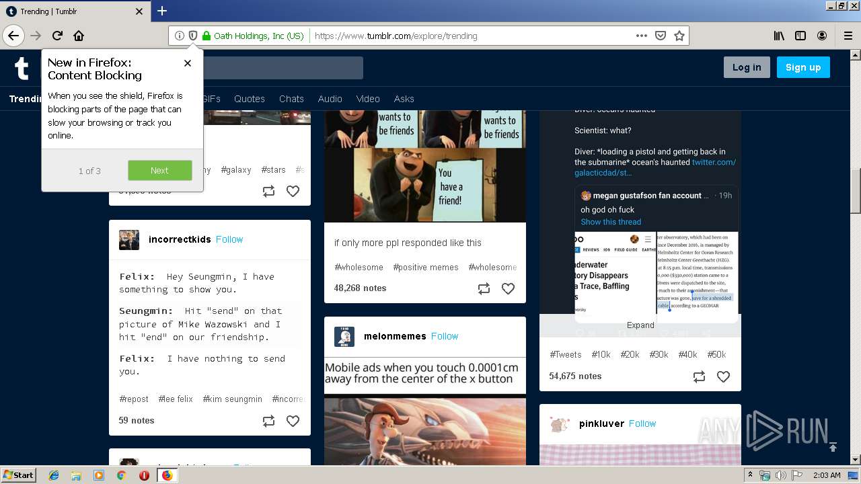Open the Firefox Library icon
This screenshot has height=484, width=861.
tap(779, 36)
